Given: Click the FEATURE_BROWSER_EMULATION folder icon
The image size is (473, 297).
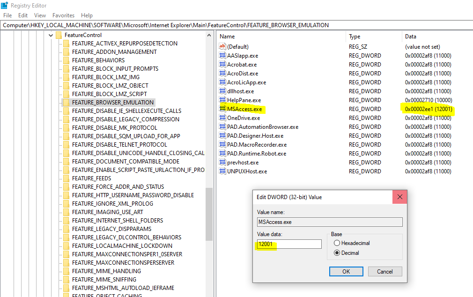Looking at the screenshot, I should click(67, 102).
